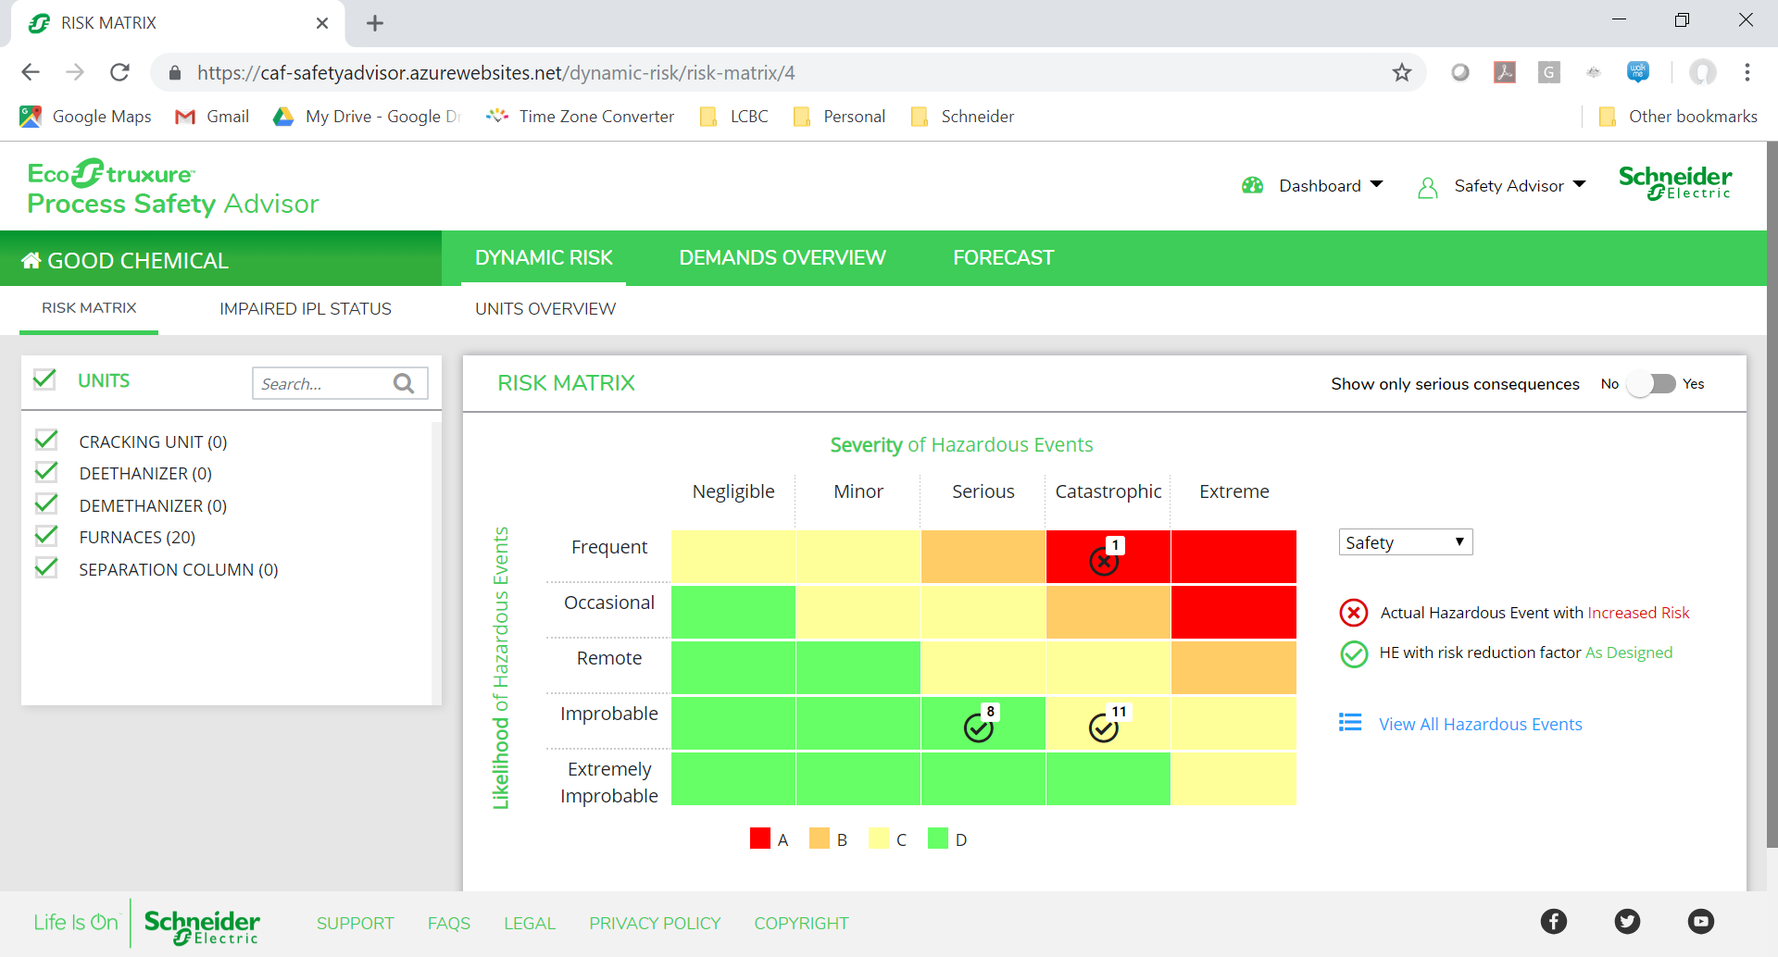Click the search magnifier in the Units panel
This screenshot has width=1778, height=957.
click(404, 383)
